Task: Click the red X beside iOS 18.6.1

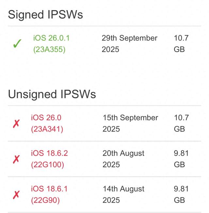Action: coord(16,195)
